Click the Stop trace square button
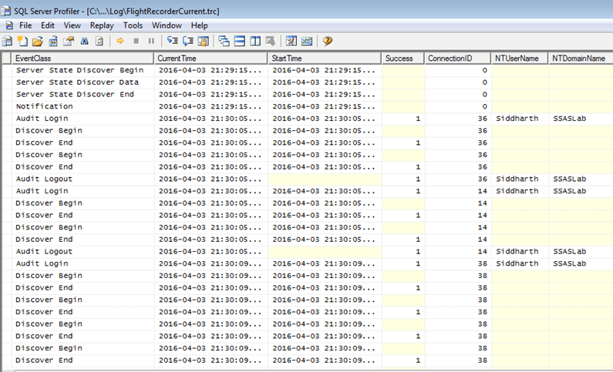This screenshot has height=372, width=613. pyautogui.click(x=136, y=41)
